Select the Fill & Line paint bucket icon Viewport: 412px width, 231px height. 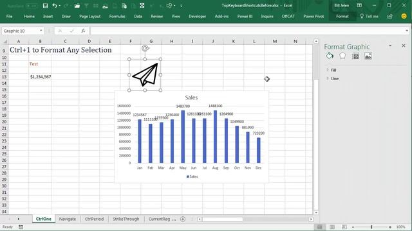pos(330,56)
